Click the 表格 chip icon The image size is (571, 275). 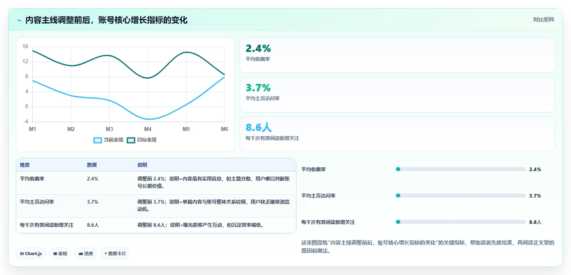coord(55,254)
